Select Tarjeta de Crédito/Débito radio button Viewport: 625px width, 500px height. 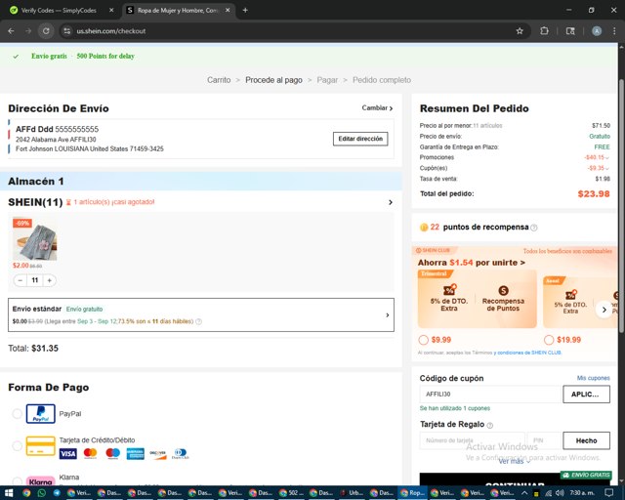pyautogui.click(x=17, y=445)
